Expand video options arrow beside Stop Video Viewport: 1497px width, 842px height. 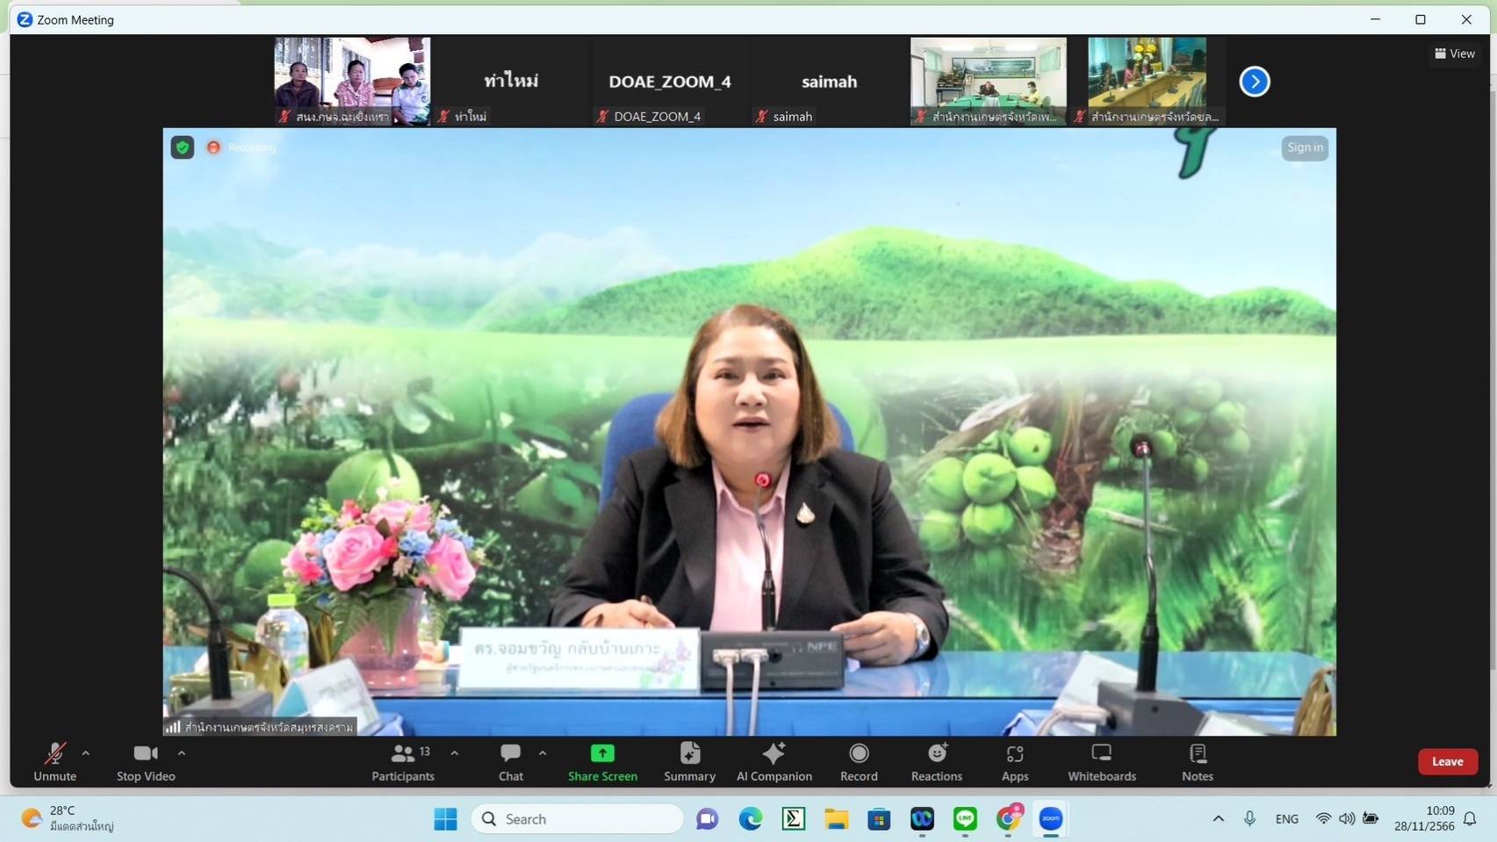point(182,753)
